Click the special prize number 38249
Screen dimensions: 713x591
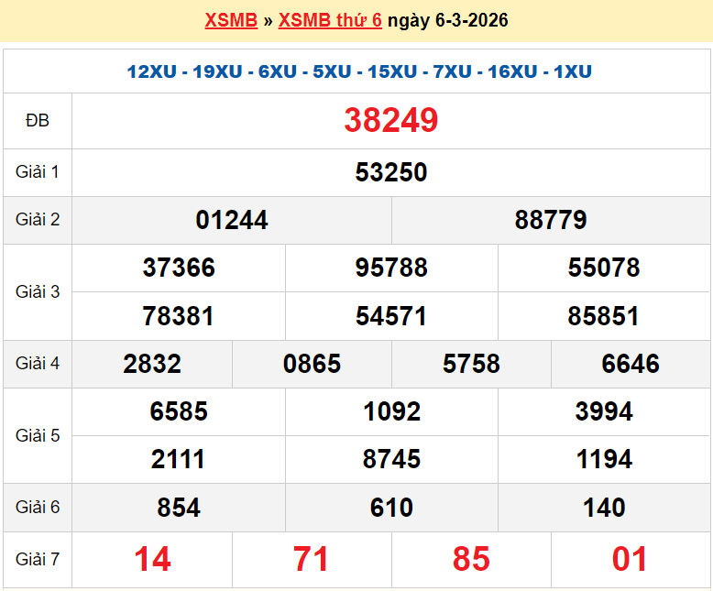click(x=391, y=120)
